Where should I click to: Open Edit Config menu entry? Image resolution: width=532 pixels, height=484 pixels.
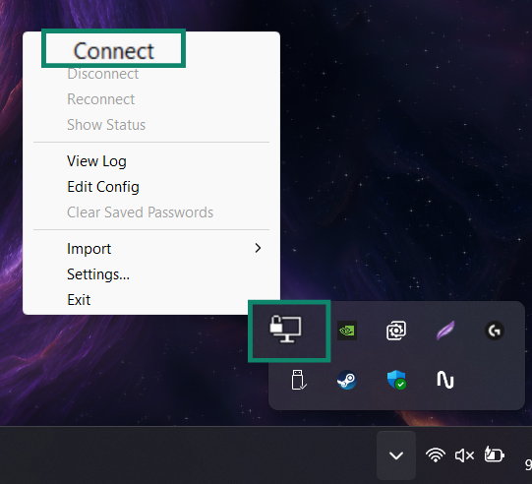[103, 187]
